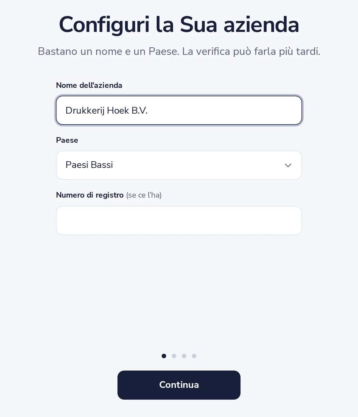Click the 'Paese' field label
Image resolution: width=358 pixels, height=417 pixels.
[67, 140]
